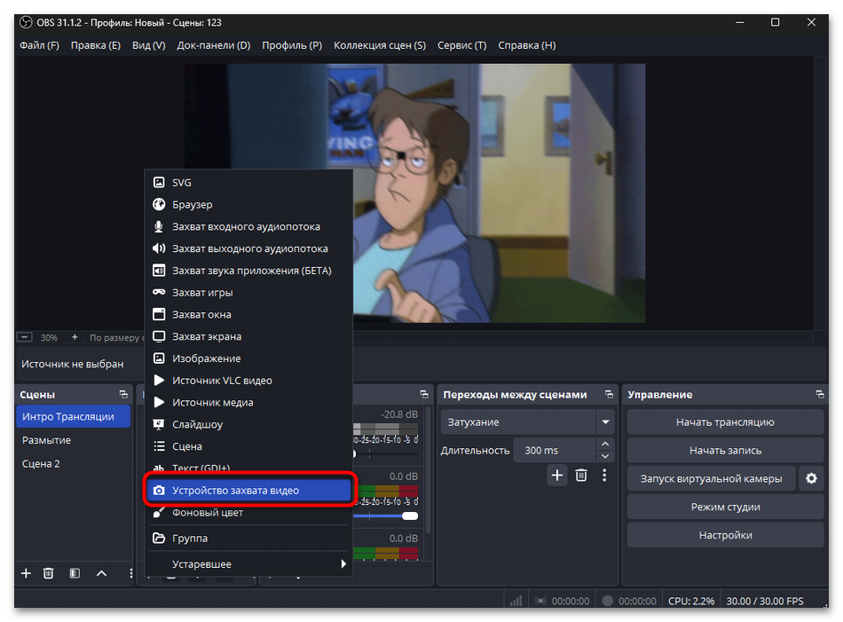
Task: Open the Справка (H) menu
Action: click(527, 45)
